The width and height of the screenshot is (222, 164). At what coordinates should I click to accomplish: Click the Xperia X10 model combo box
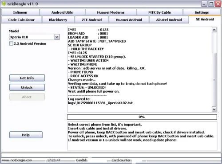tap(34, 37)
